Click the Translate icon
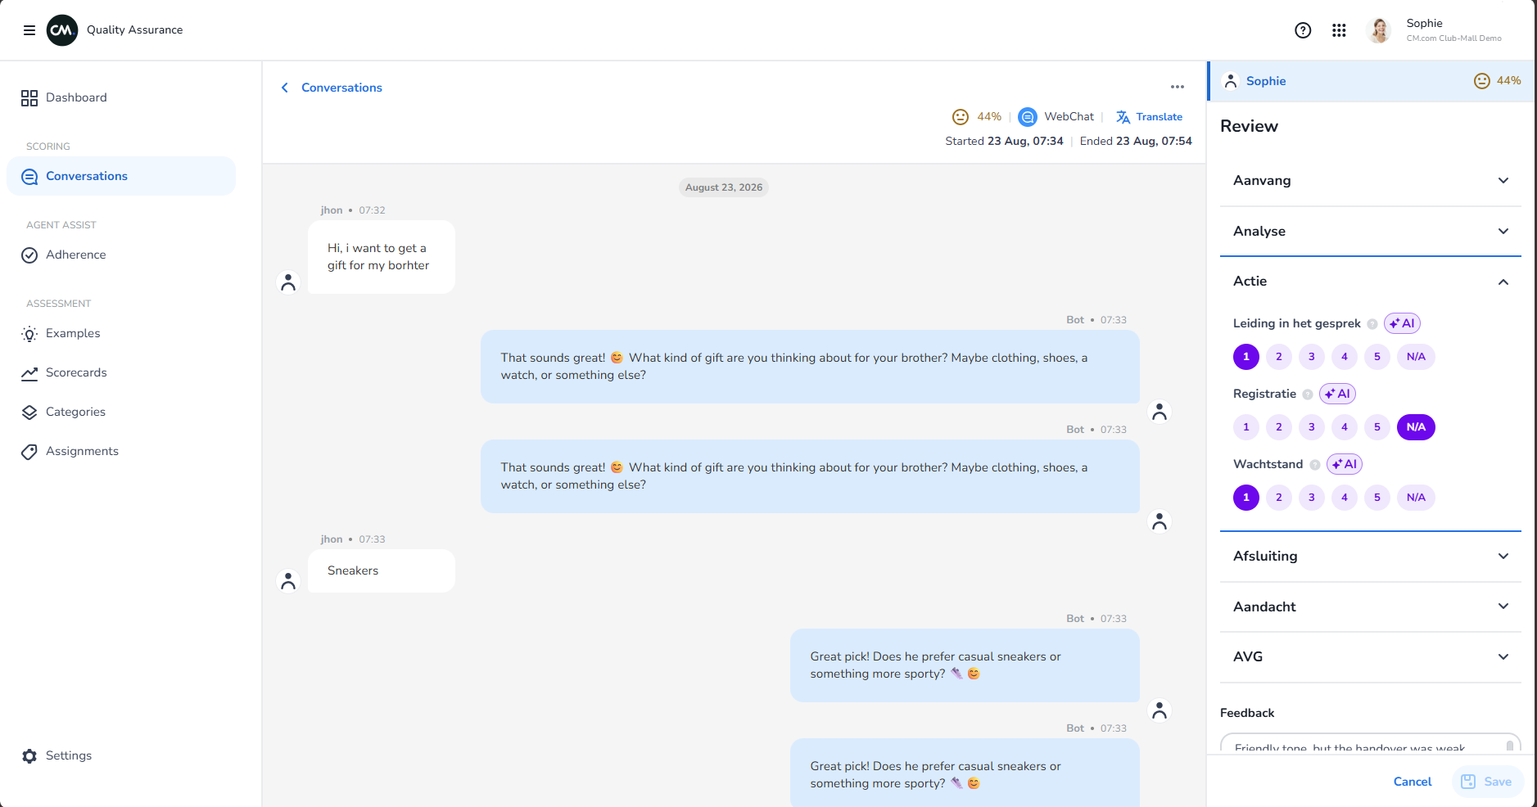This screenshot has height=807, width=1537. coord(1123,117)
